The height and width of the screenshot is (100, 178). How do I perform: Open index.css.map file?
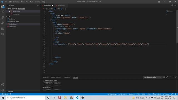(x=14, y=22)
